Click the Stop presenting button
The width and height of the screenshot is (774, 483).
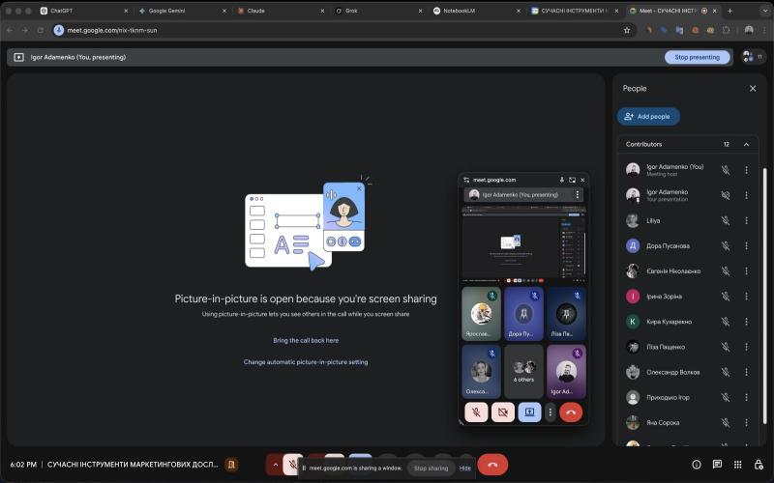point(697,57)
